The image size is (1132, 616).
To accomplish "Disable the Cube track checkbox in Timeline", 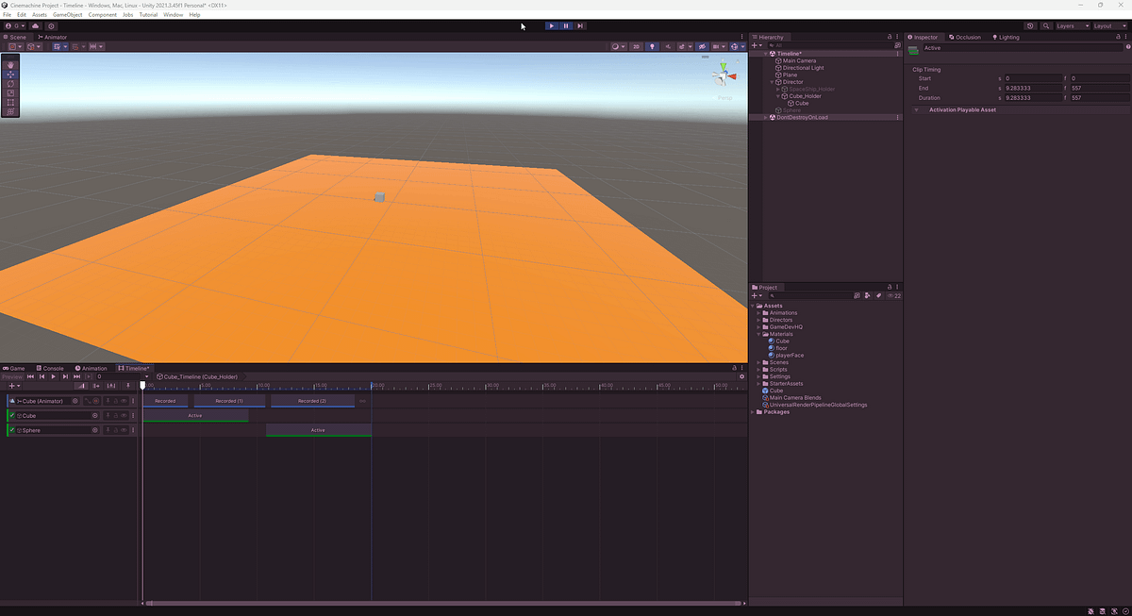I will point(11,415).
